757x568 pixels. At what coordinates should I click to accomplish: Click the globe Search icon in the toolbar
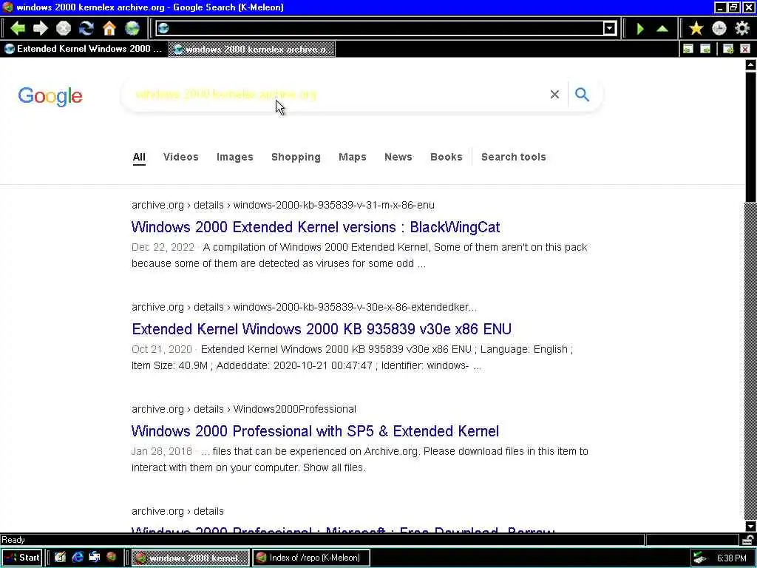(132, 29)
